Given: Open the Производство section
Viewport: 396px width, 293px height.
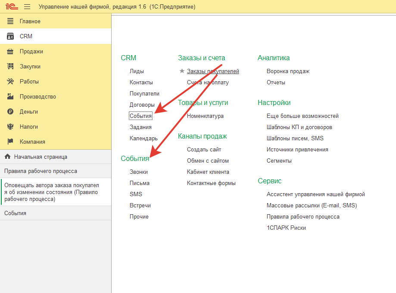Looking at the screenshot, I should point(56,96).
